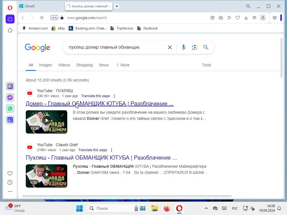Open the profile account button
Viewport: 287px width, 215px height.
(x=263, y=18)
